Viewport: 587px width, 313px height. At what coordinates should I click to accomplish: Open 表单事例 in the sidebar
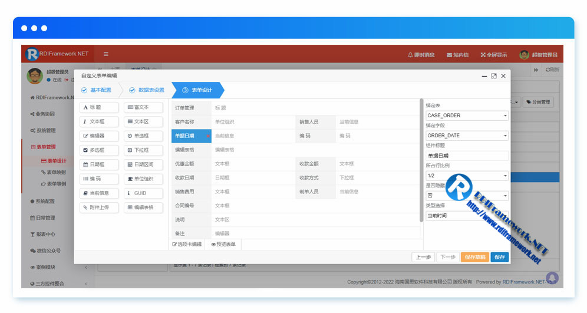(x=54, y=184)
